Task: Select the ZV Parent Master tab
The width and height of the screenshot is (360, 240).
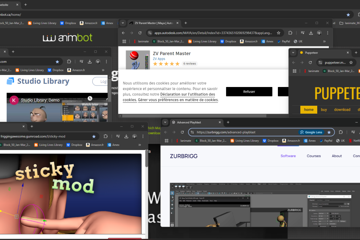Action: [153, 23]
